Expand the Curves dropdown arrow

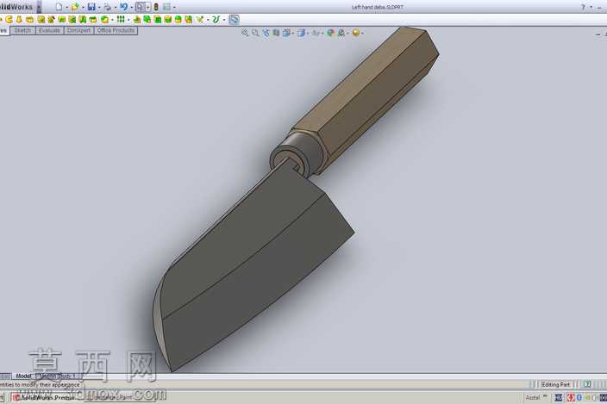coord(224,20)
